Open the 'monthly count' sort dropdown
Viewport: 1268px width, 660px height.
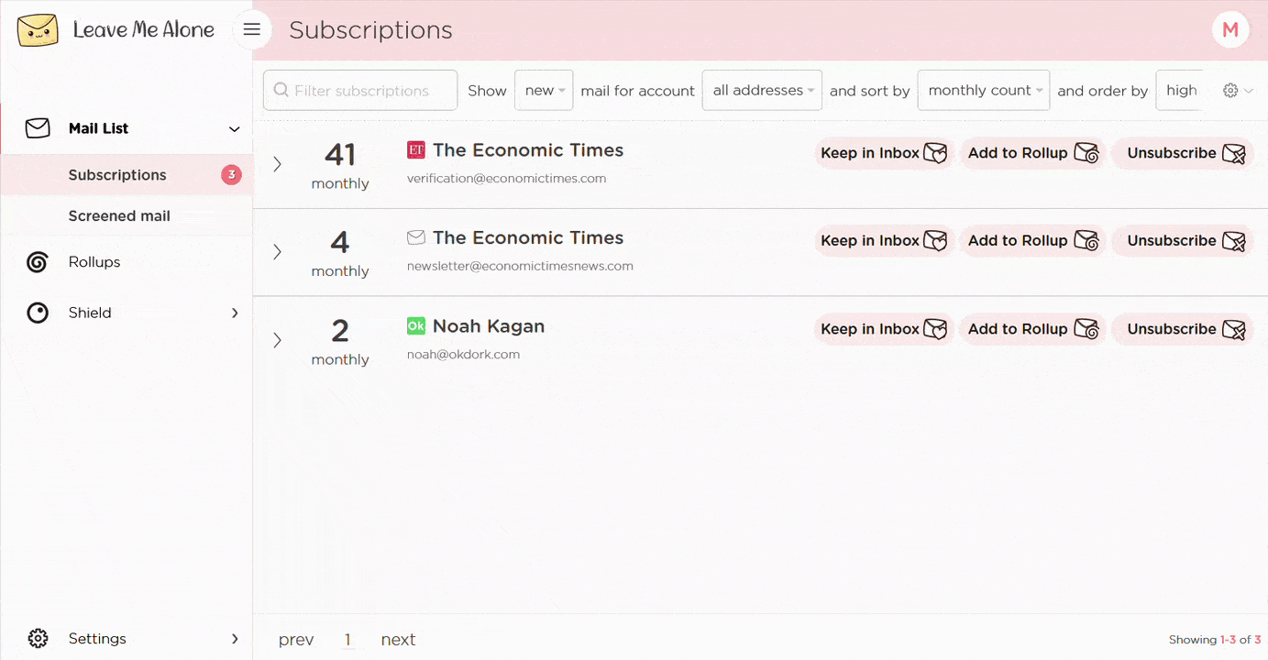tap(983, 91)
